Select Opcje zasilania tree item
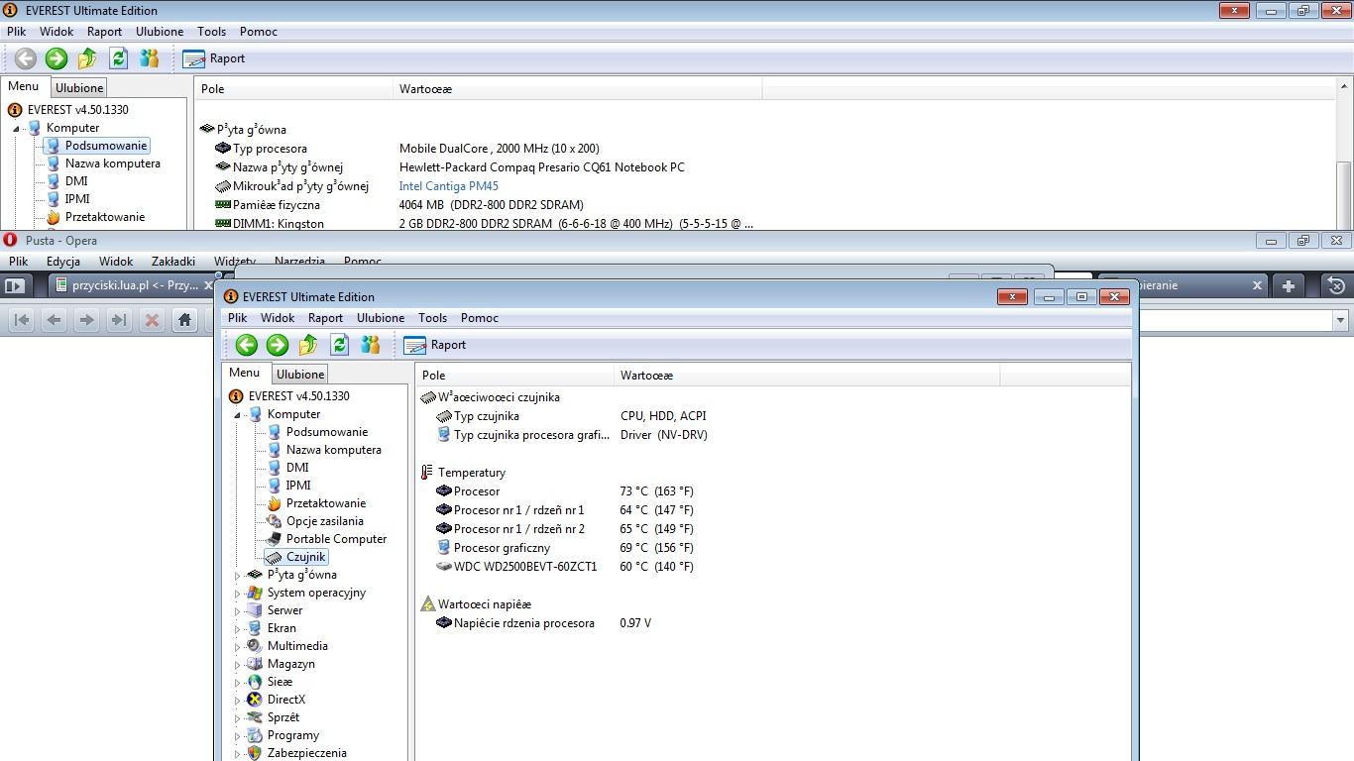 (x=324, y=521)
